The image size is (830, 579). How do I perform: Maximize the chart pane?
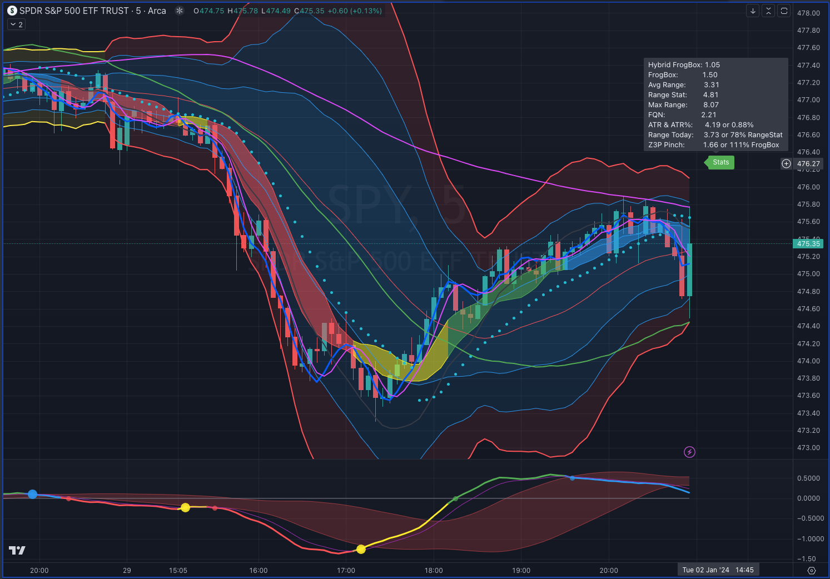pos(784,11)
